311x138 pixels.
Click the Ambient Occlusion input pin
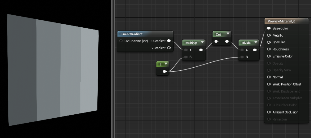point(269,112)
